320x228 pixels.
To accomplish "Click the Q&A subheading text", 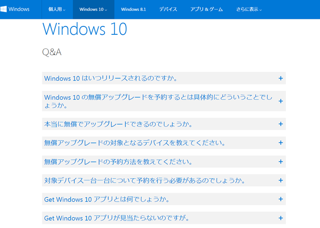I will (x=52, y=52).
